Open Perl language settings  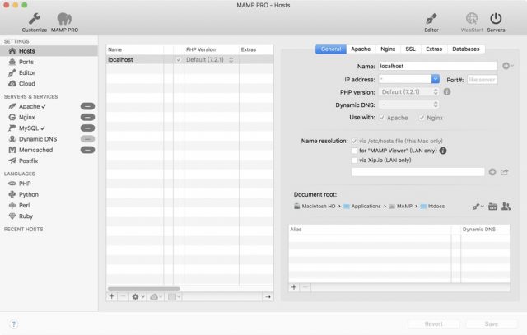[24, 205]
